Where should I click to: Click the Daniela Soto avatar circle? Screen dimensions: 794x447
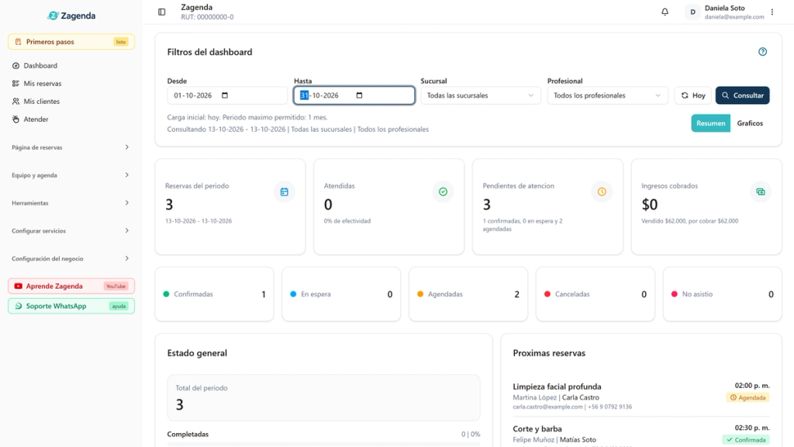click(692, 12)
